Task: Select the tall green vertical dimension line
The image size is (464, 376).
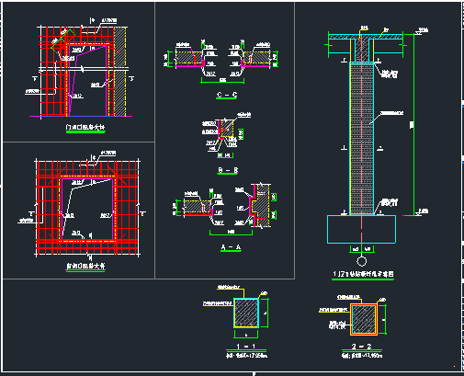Action: click(x=413, y=124)
